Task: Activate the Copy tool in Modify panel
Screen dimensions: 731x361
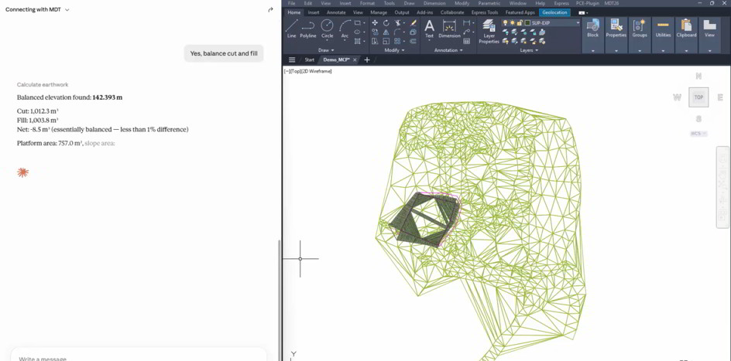Action: click(375, 32)
